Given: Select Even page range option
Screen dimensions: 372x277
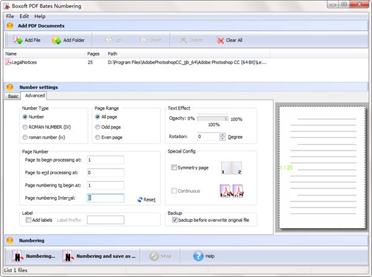Looking at the screenshot, I should point(97,138).
